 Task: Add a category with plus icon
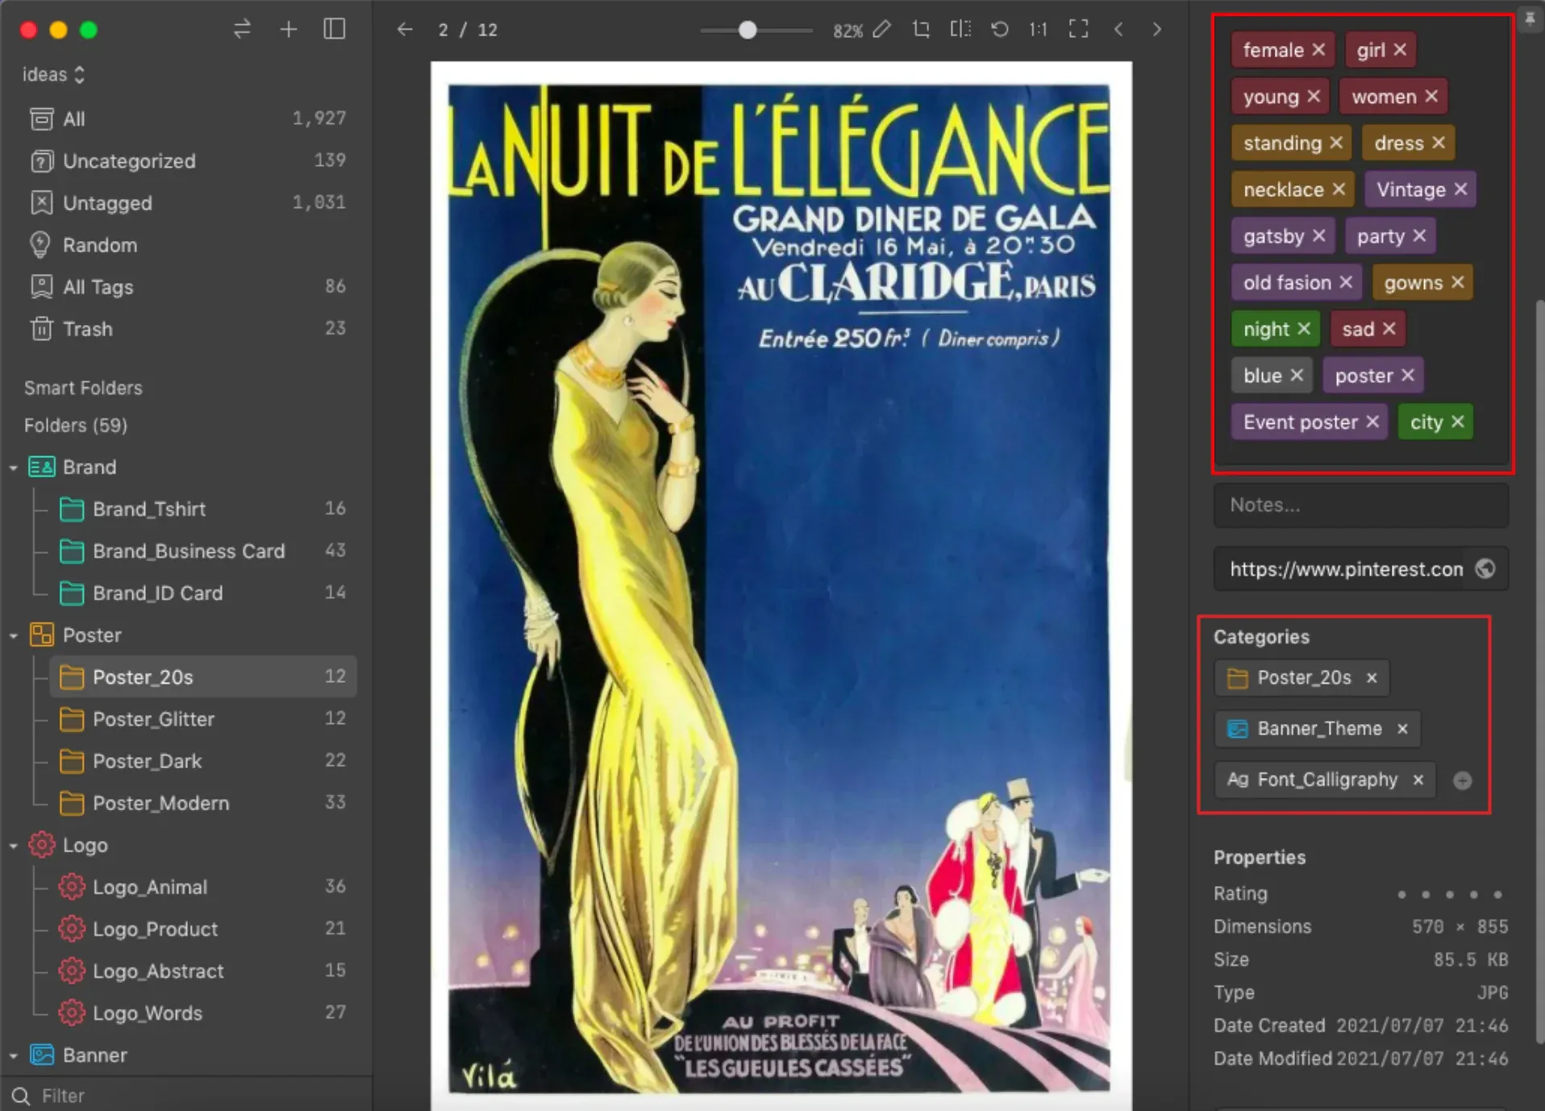[1462, 780]
